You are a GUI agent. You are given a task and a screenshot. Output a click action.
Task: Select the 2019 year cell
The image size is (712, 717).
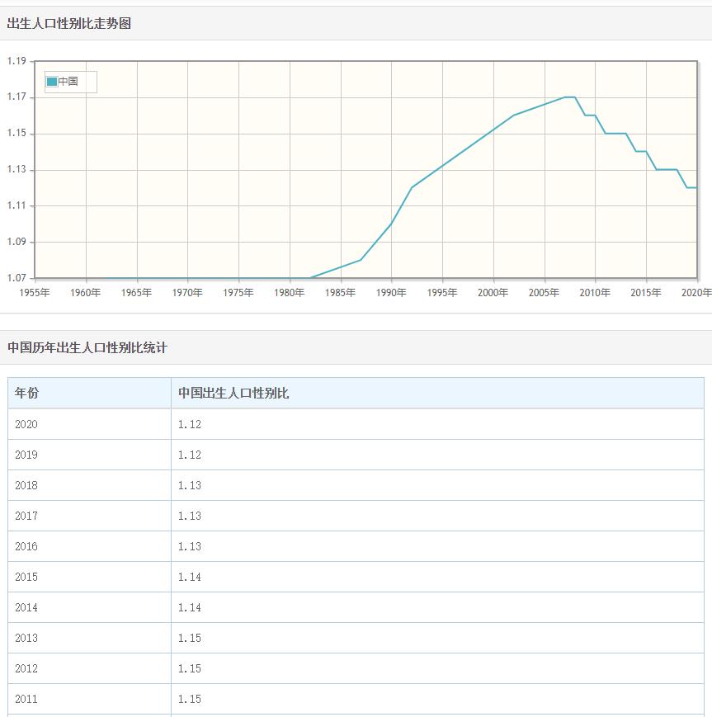90,455
